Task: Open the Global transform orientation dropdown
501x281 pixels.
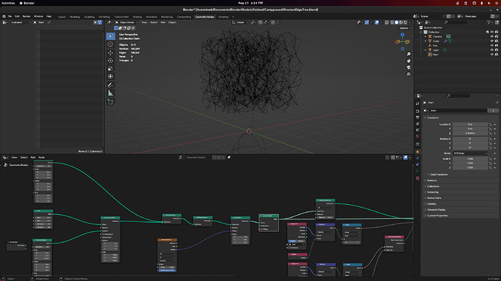Action: point(240,22)
